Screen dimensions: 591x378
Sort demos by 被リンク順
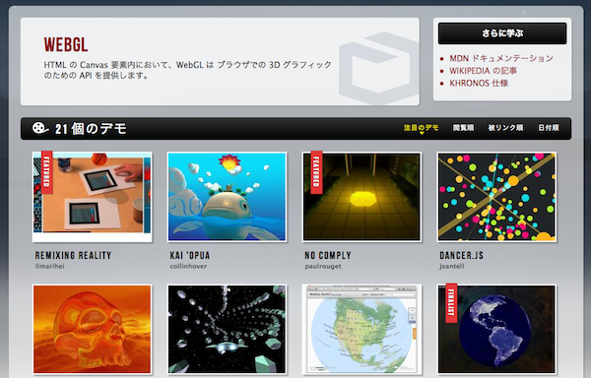[x=505, y=128]
